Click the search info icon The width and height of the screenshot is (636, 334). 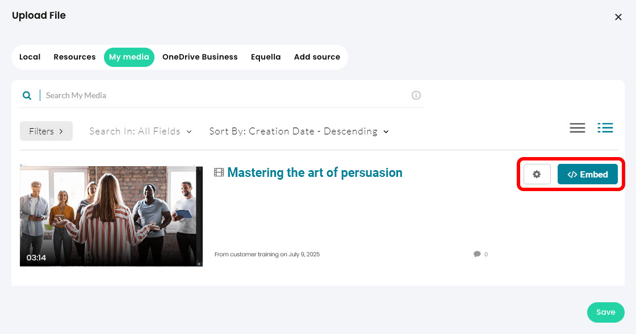pyautogui.click(x=416, y=95)
